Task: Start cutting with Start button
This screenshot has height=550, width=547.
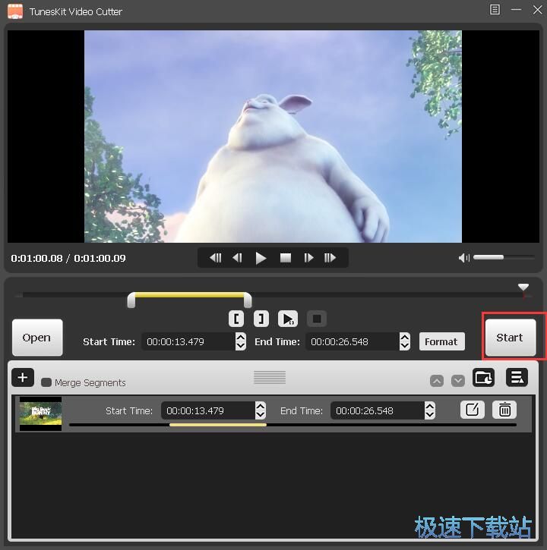Action: click(x=510, y=338)
